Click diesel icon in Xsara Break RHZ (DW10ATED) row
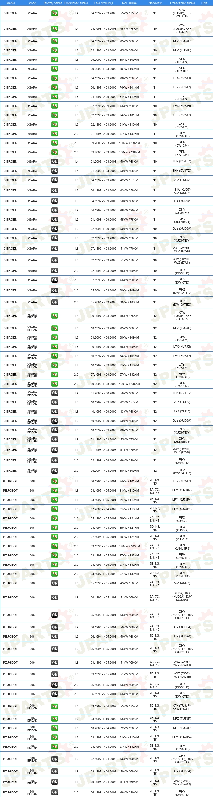The image size is (213, 797). [x=54, y=471]
